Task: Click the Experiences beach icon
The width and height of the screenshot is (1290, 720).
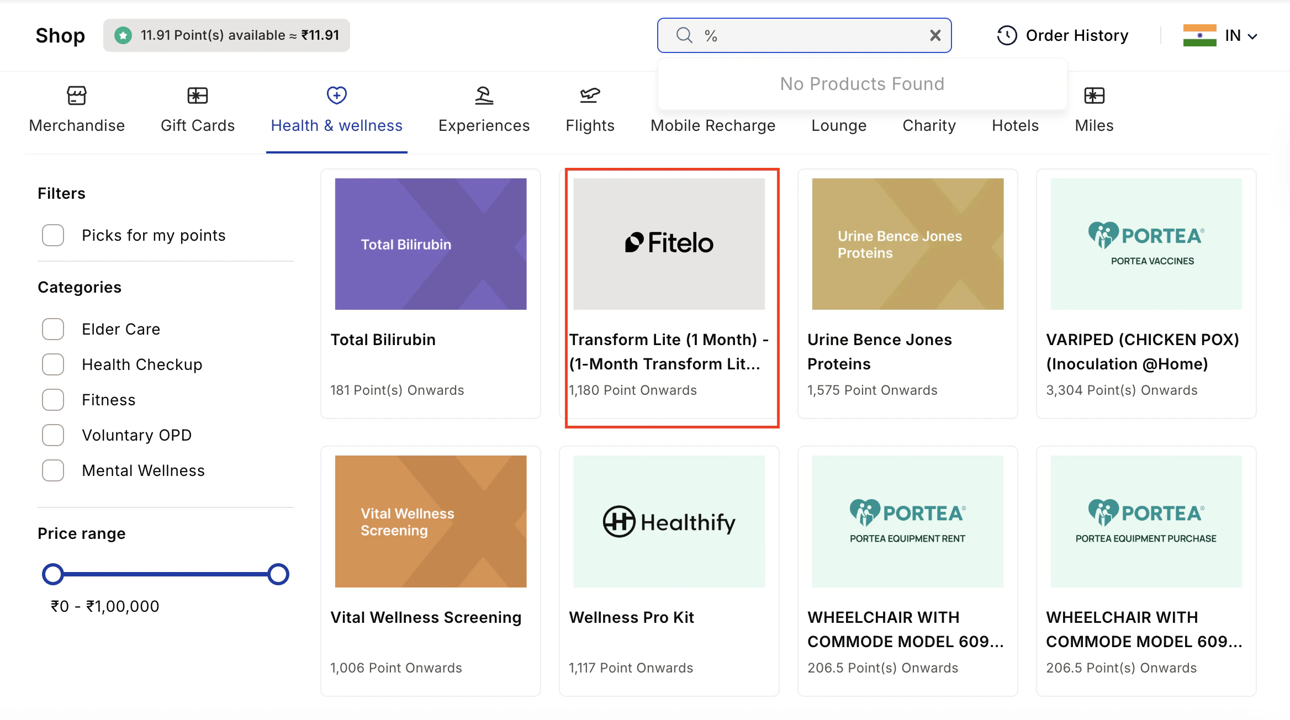Action: (x=484, y=96)
